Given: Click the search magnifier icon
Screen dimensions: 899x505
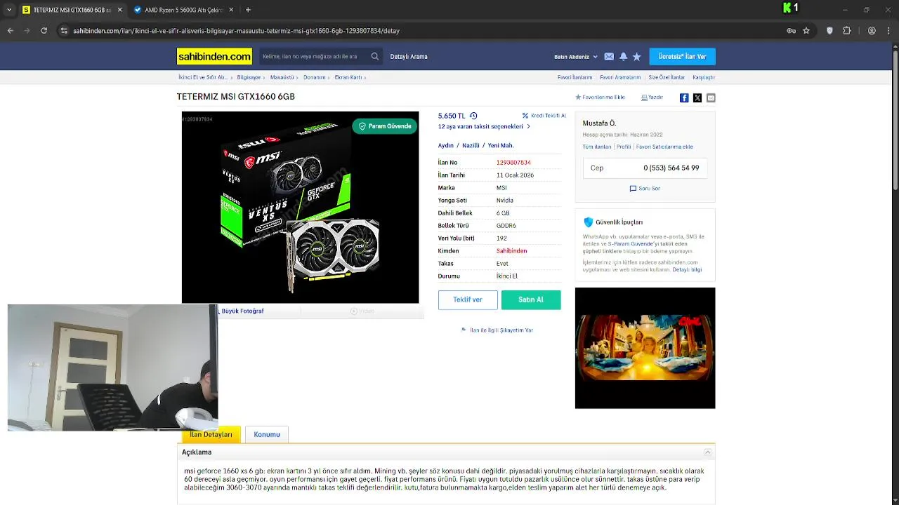Looking at the screenshot, I should click(375, 57).
